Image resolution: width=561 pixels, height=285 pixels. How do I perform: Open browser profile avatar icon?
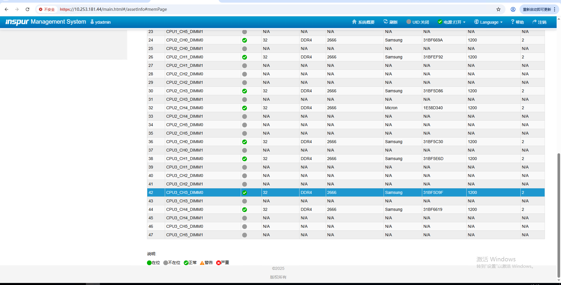[x=513, y=9]
